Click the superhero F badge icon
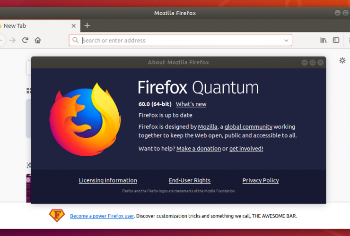Image resolution: width=350 pixels, height=236 pixels. coord(57,216)
